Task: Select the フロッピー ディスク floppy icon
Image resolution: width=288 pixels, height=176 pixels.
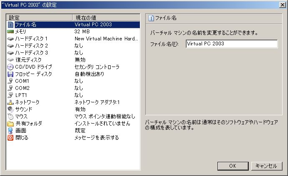Action: [x=11, y=74]
